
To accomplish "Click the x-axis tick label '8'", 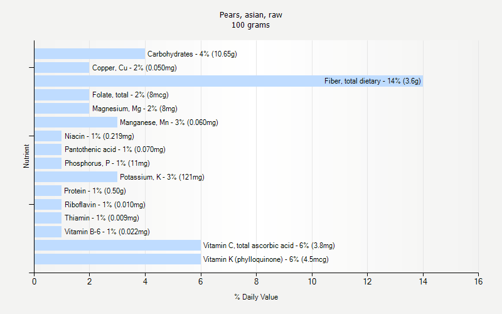I will [x=256, y=281].
